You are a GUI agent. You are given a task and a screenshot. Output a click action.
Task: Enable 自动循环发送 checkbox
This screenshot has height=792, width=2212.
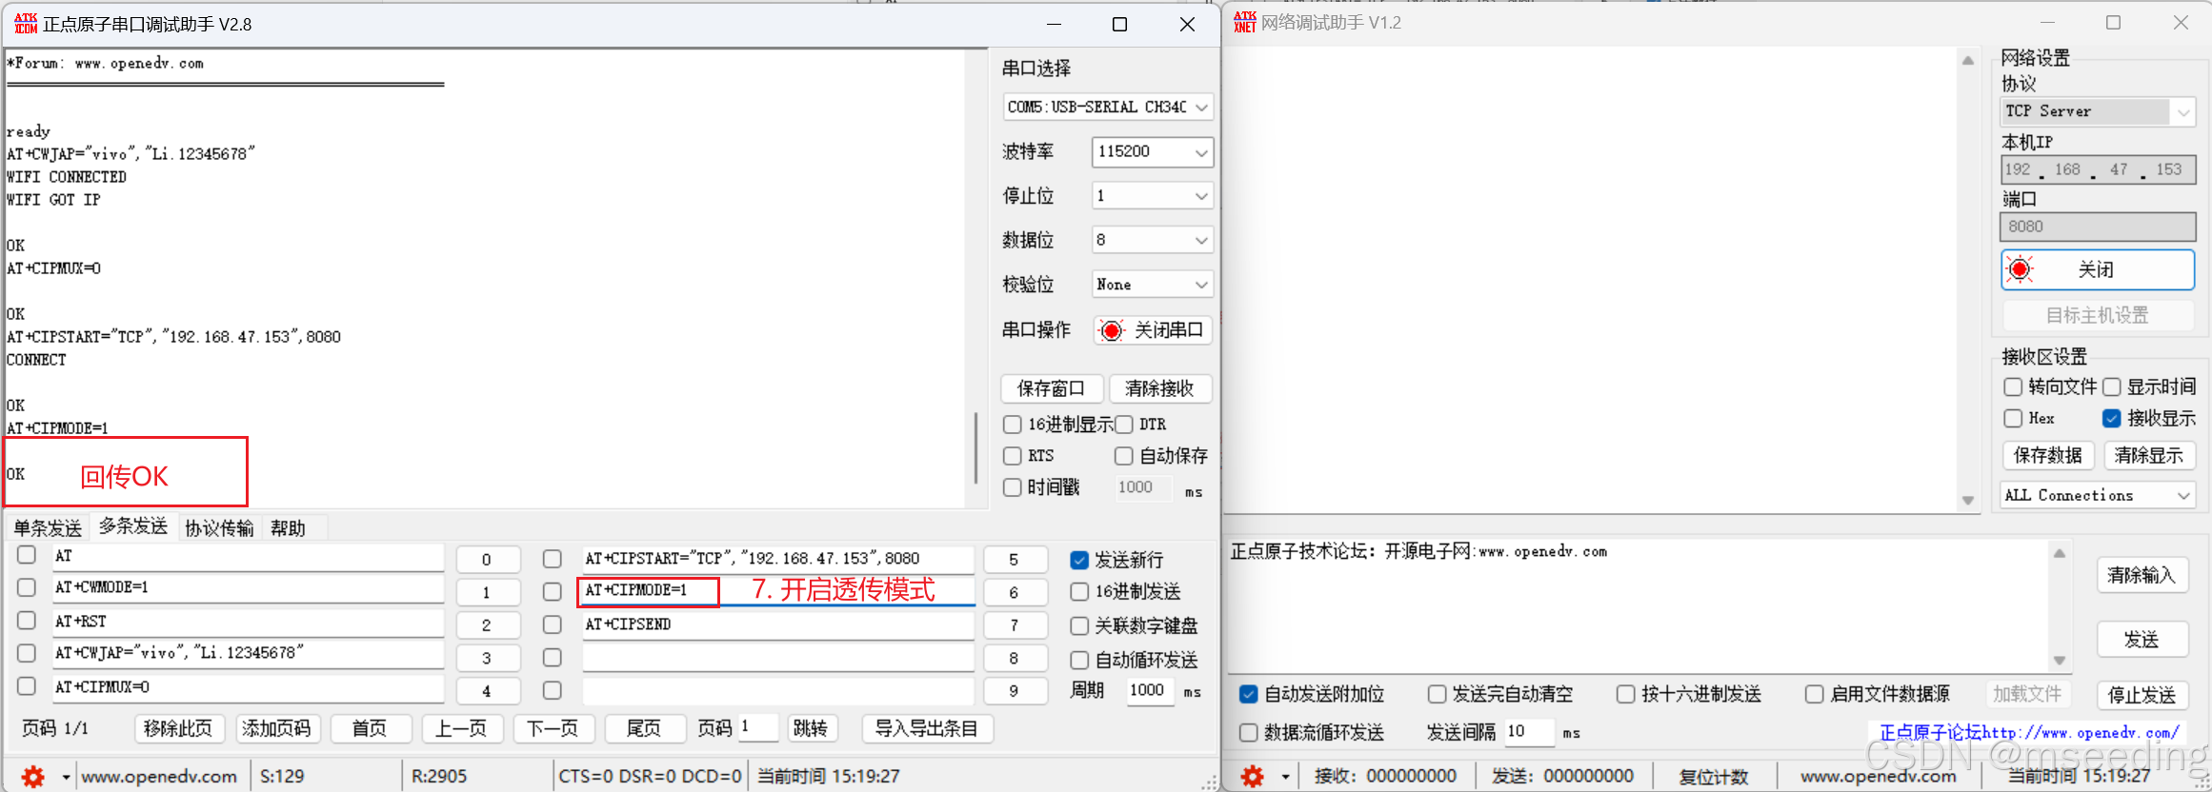point(1079,660)
